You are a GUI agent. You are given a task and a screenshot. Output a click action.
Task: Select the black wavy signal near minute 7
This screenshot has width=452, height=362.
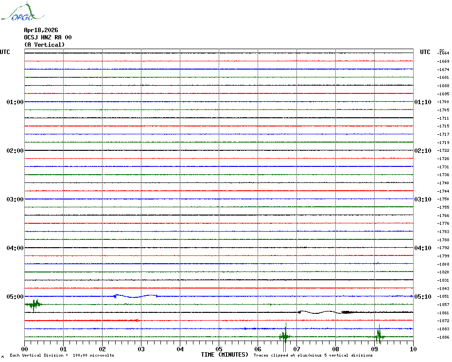pos(317,312)
